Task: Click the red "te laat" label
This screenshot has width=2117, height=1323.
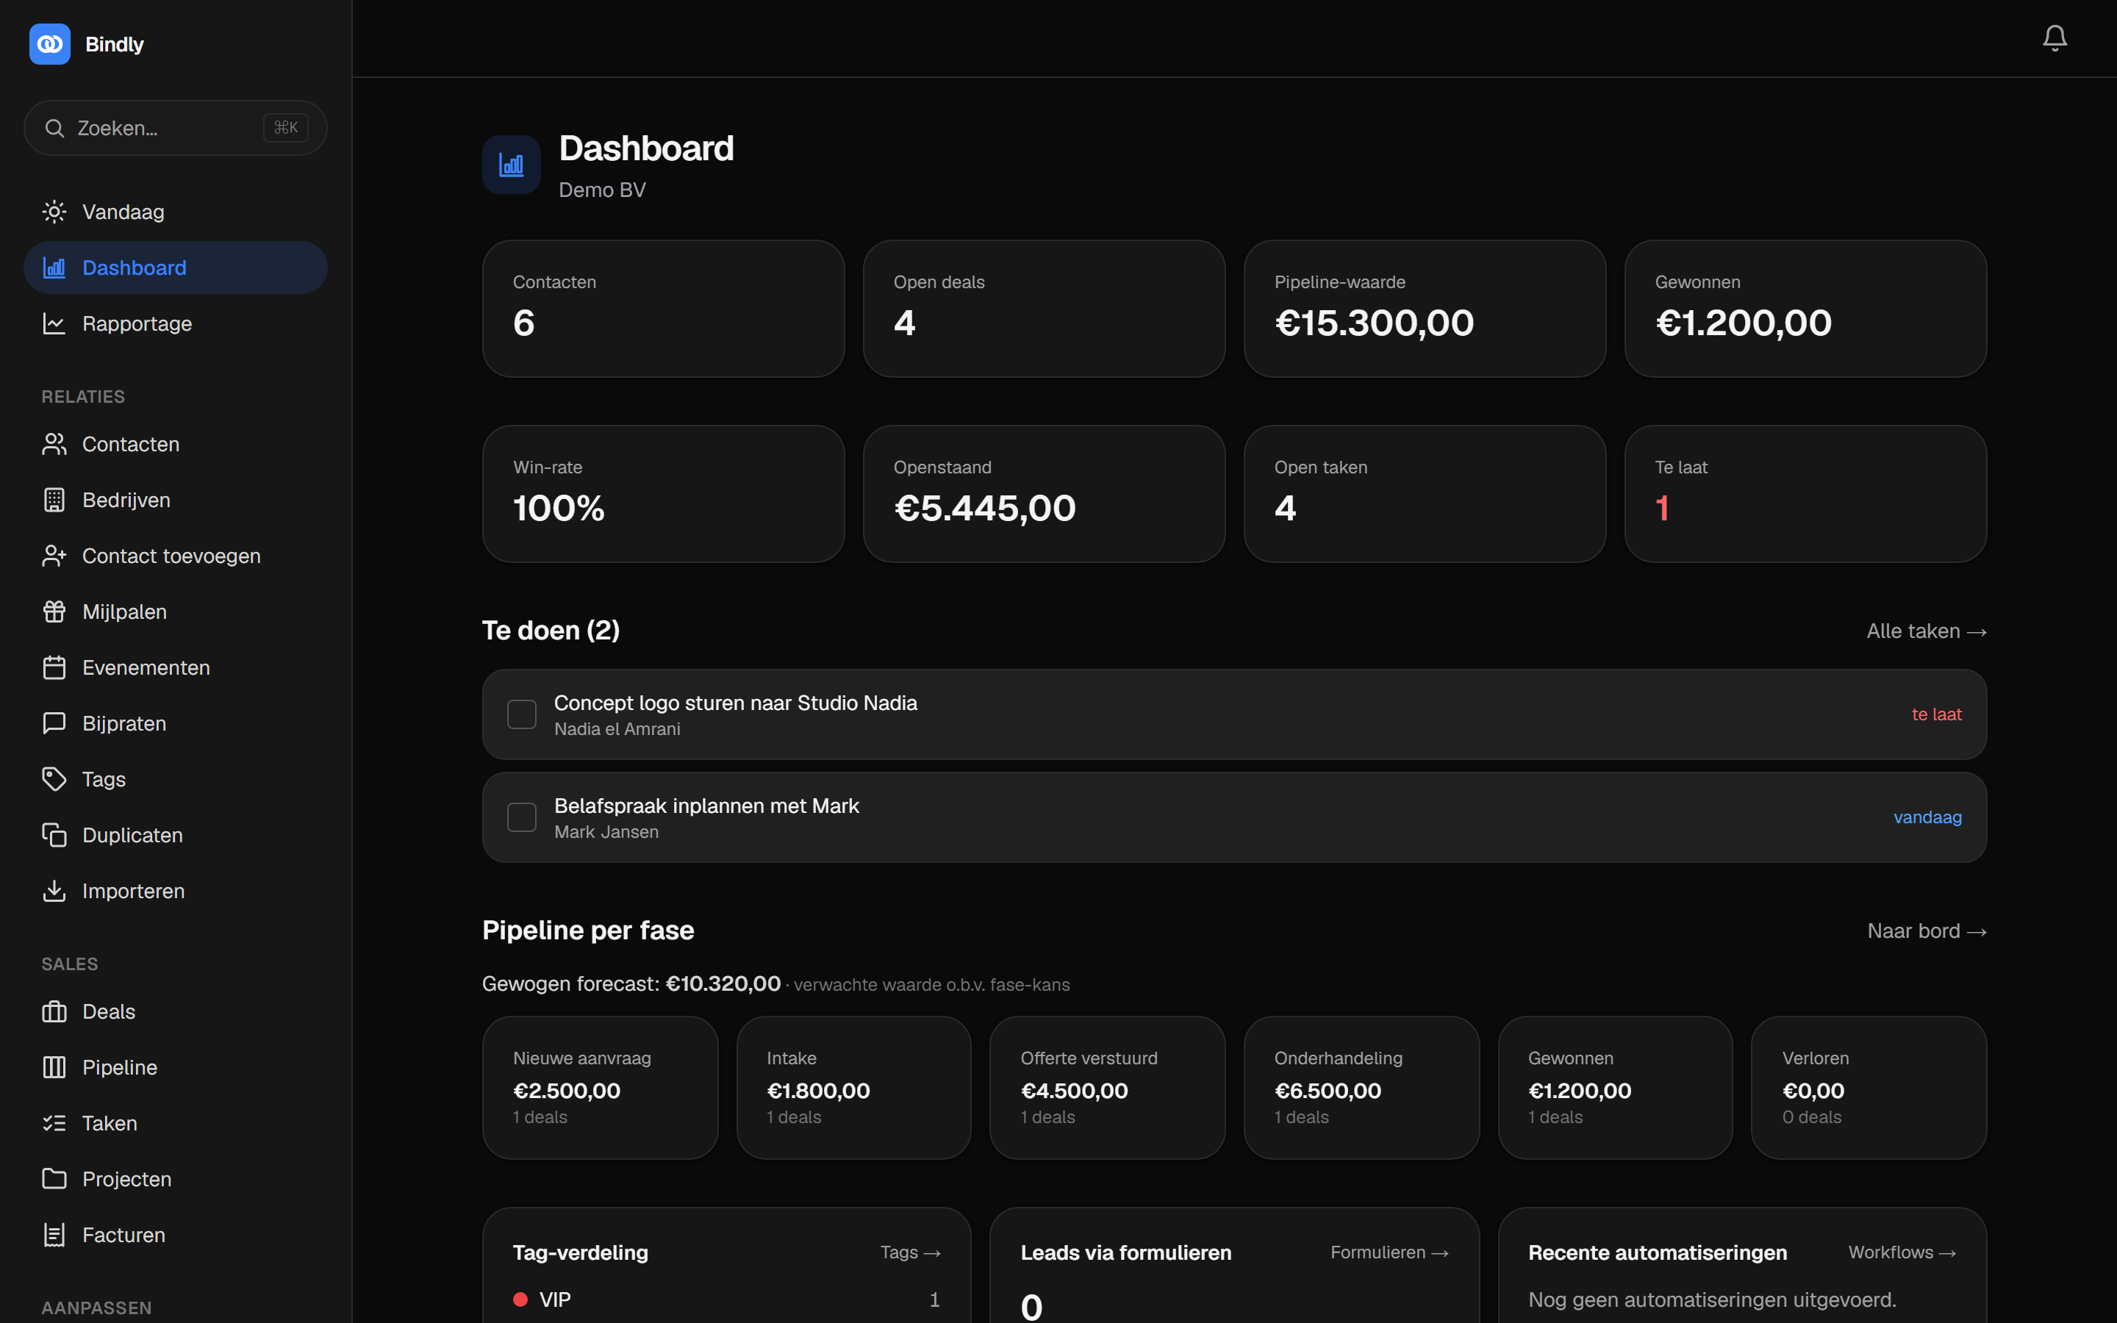Action: [x=1936, y=715]
